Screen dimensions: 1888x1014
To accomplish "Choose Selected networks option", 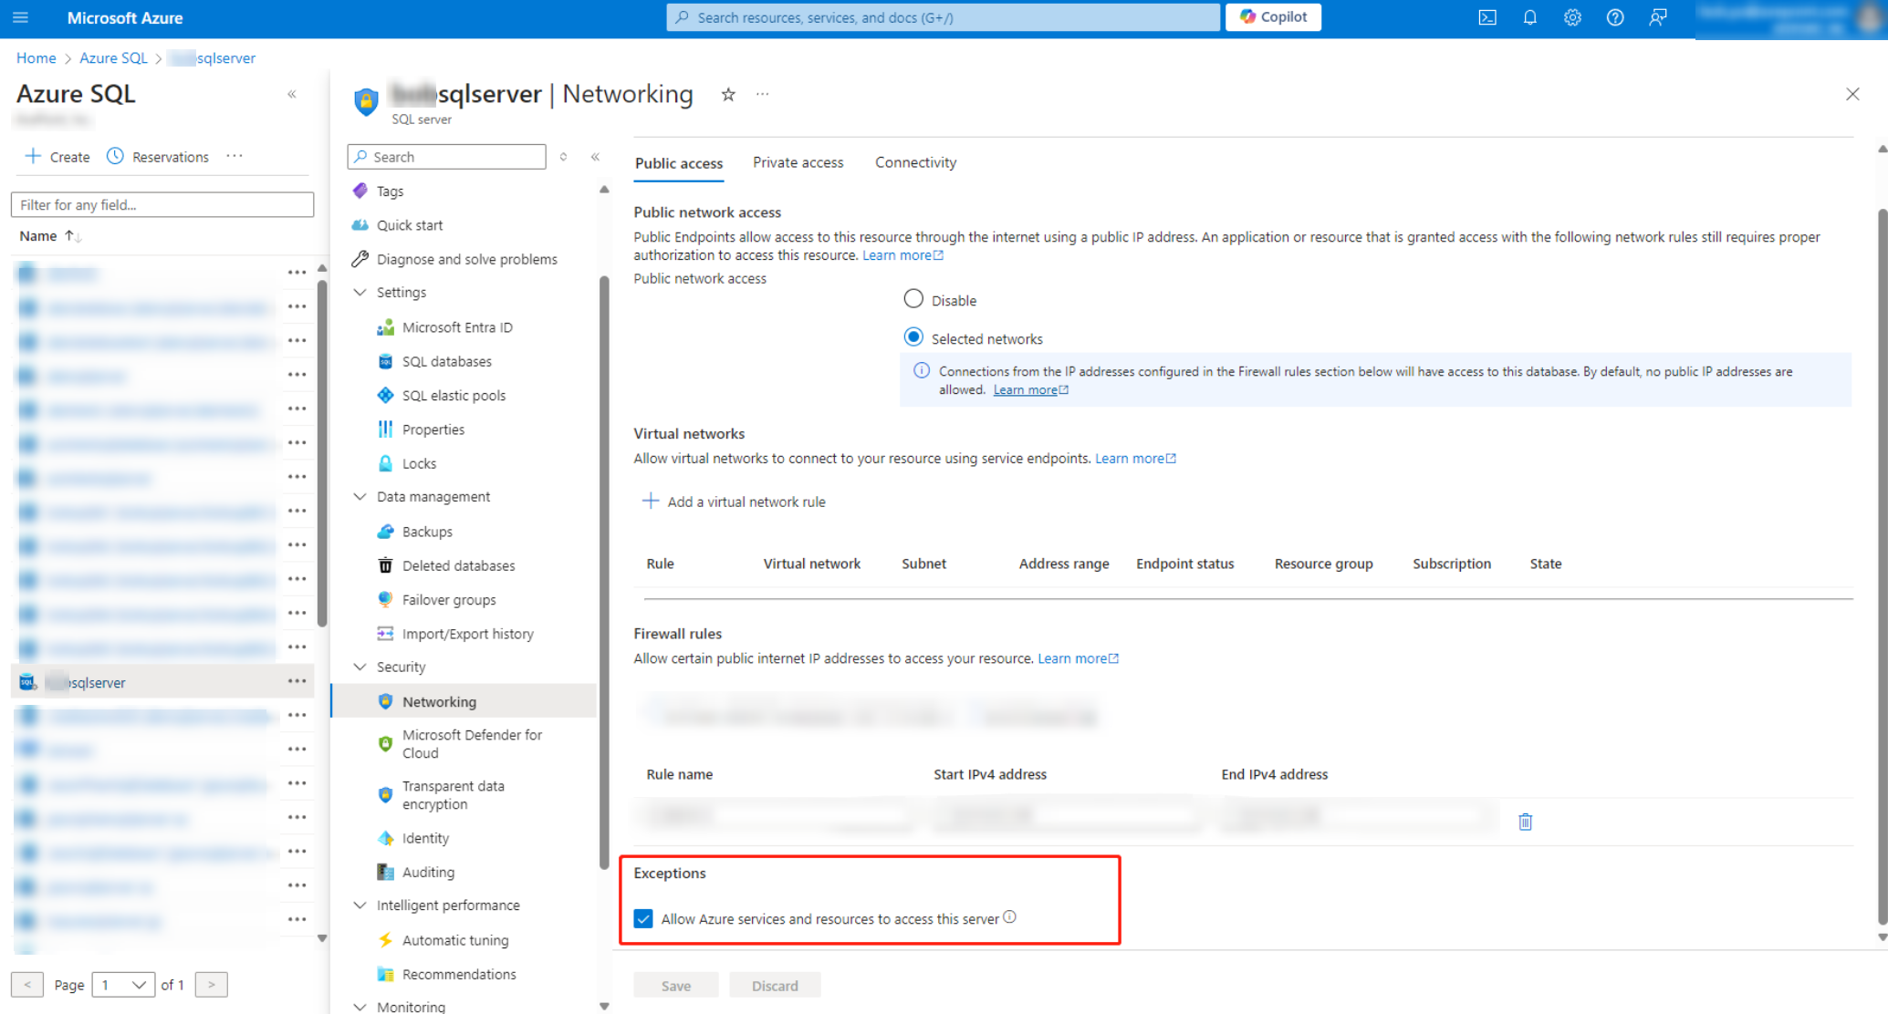I will click(913, 336).
